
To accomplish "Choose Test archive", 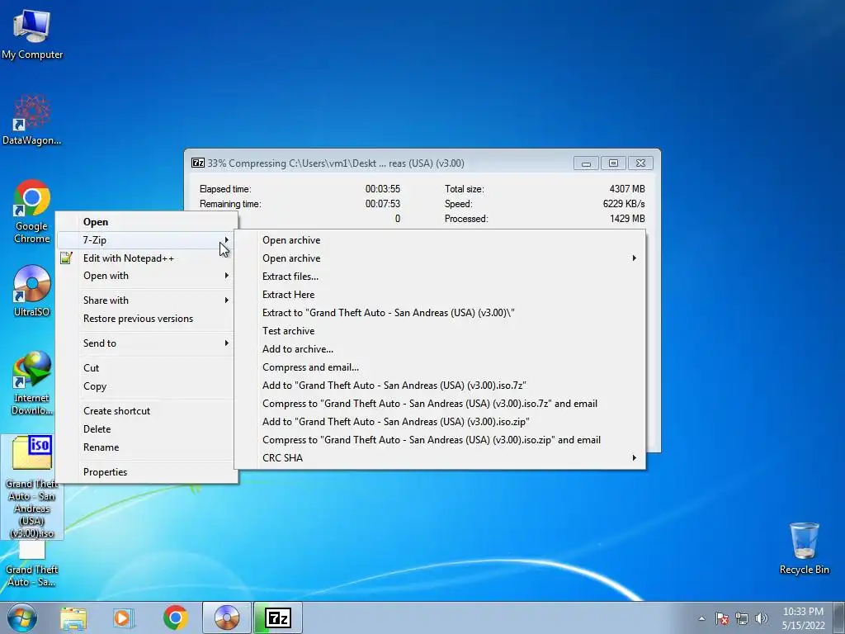I will (440, 331).
